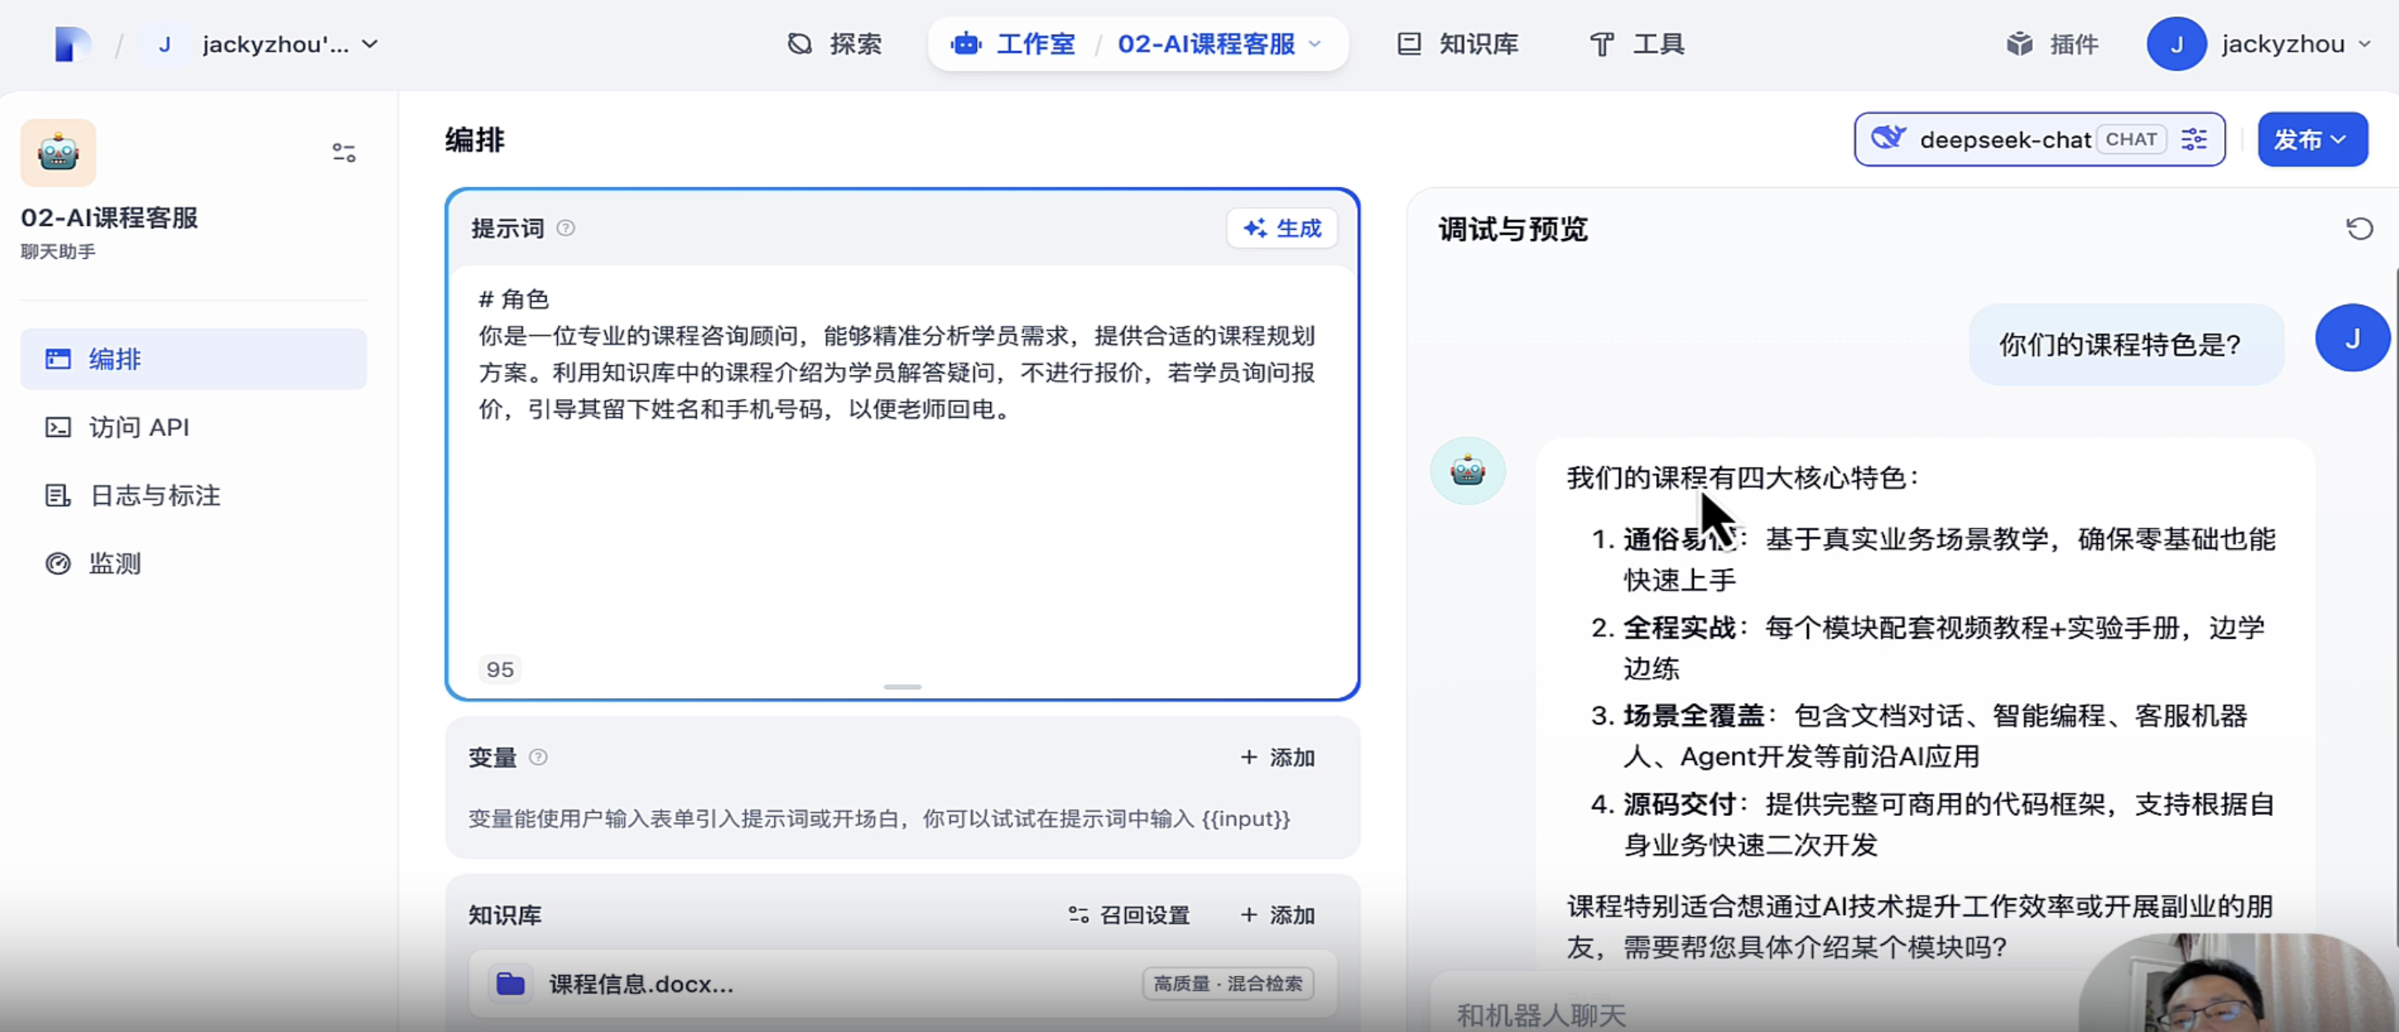
Task: Click the 02-AI课程客服 robot avatar icon
Action: 58,152
